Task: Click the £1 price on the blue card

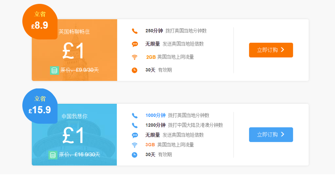Action: [73, 135]
